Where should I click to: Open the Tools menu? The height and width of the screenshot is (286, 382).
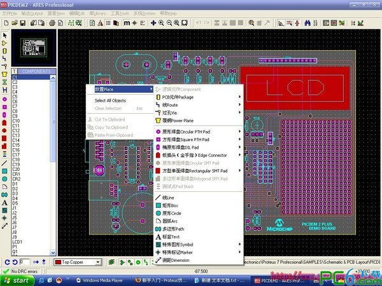(x=118, y=13)
